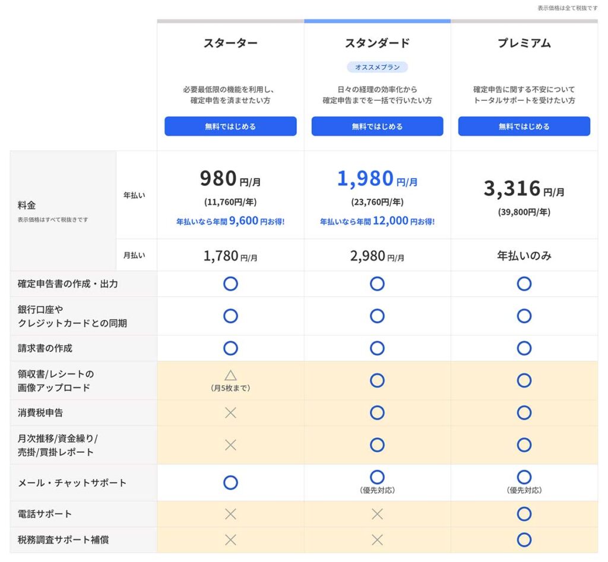Screen dimensions: 608x562
Task: Click the 月払い row label
Action: (x=134, y=255)
